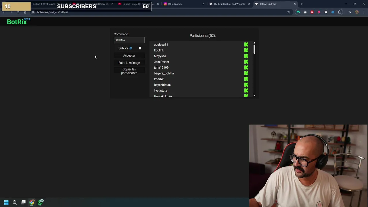Click Kick icon beside Mayyssa

246,56
